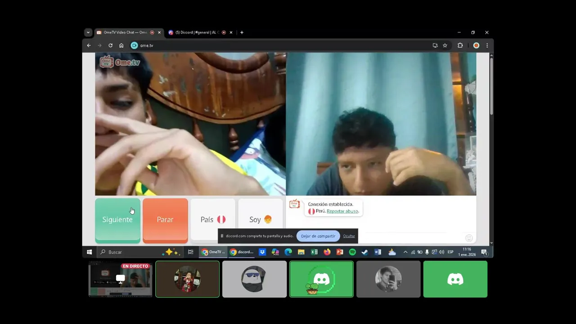This screenshot has height=324, width=576.
Task: Show hidden system tray icons
Action: [405, 252]
